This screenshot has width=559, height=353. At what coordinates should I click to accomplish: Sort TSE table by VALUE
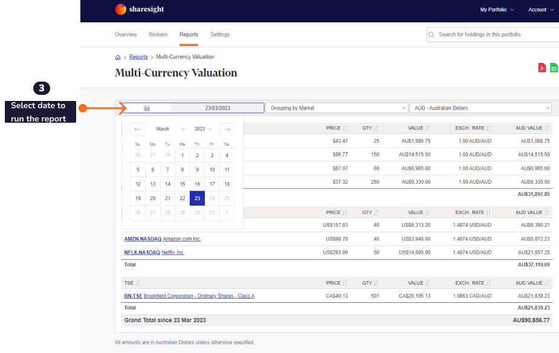[427, 283]
